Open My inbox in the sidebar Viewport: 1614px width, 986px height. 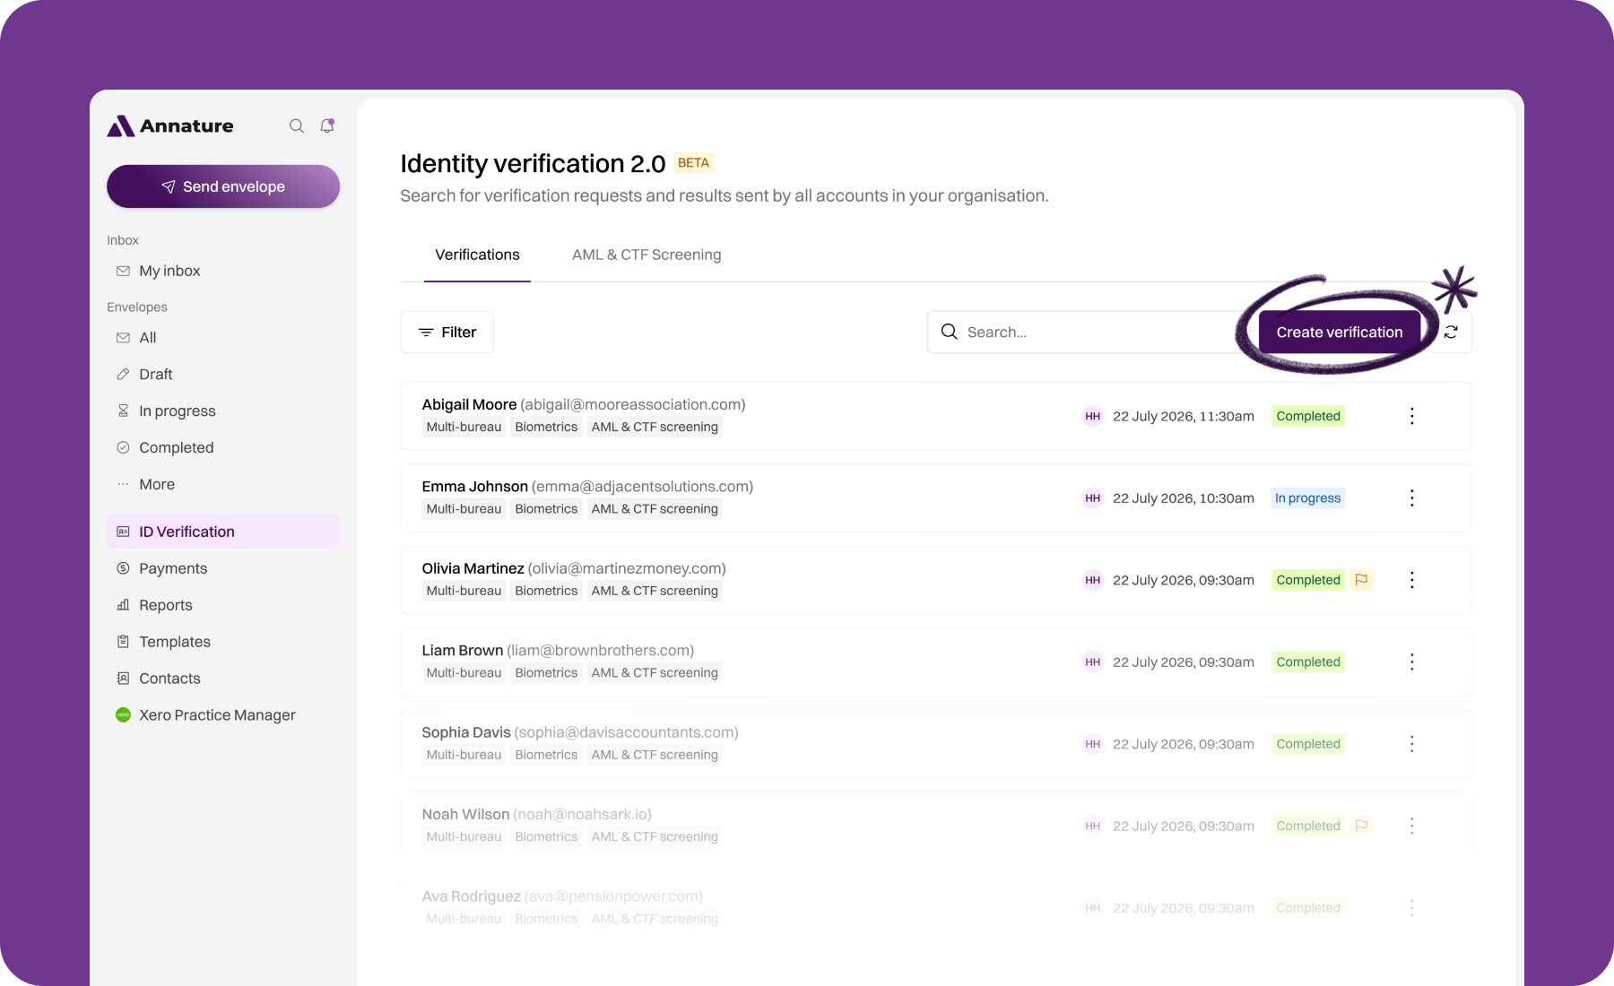(x=223, y=271)
